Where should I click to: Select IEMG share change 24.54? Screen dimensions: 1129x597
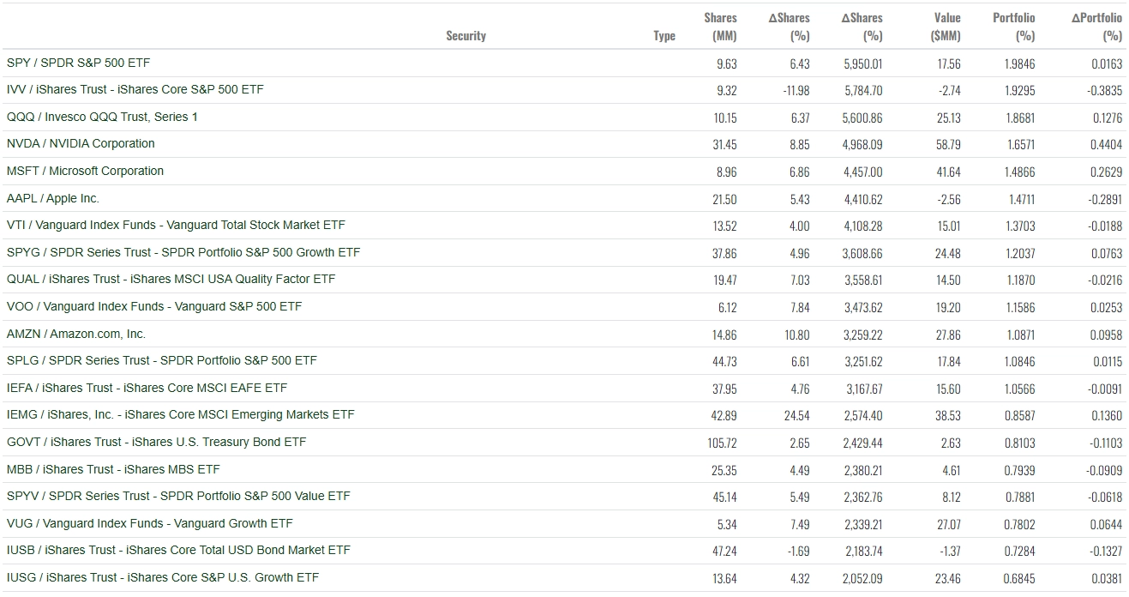[797, 415]
